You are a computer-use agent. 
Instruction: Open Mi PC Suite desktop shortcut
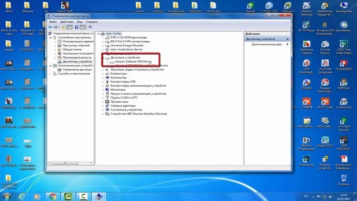[x=325, y=103]
